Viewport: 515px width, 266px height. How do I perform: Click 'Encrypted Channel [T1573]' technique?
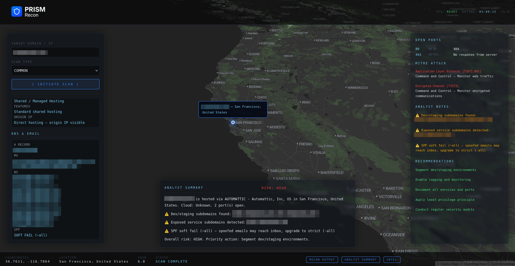[437, 86]
